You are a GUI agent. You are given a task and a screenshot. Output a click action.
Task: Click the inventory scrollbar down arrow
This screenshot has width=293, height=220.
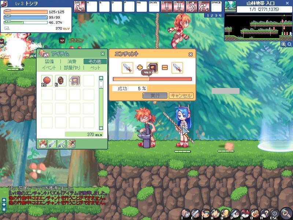coord(101,128)
